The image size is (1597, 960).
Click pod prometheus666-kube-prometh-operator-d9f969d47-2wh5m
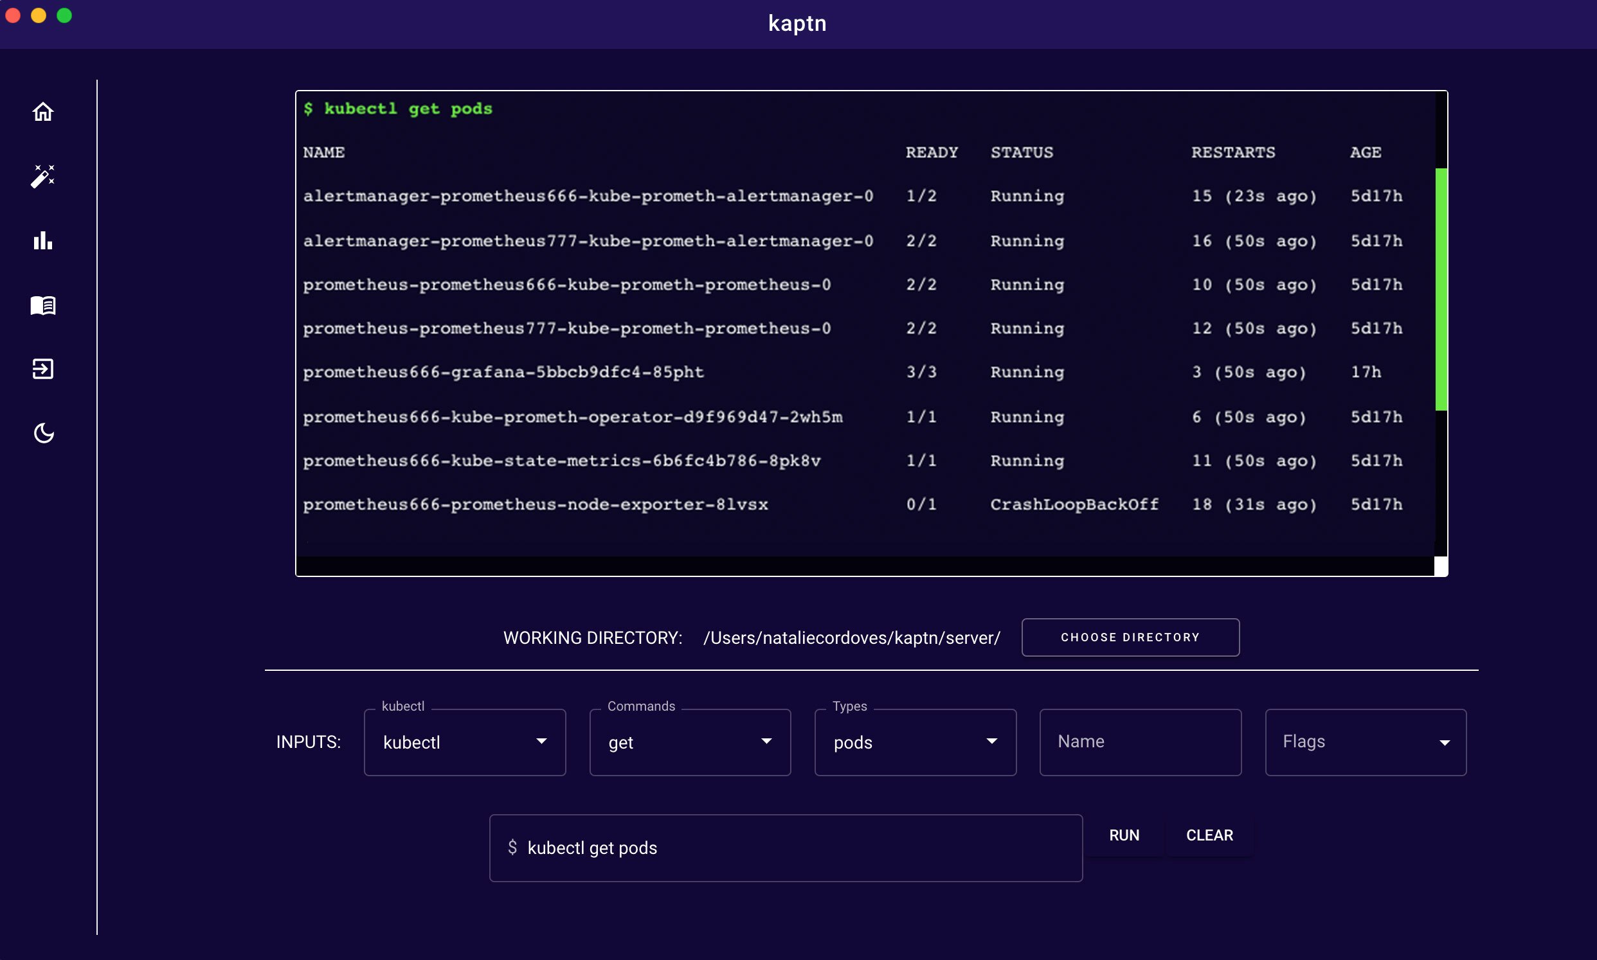click(x=573, y=416)
